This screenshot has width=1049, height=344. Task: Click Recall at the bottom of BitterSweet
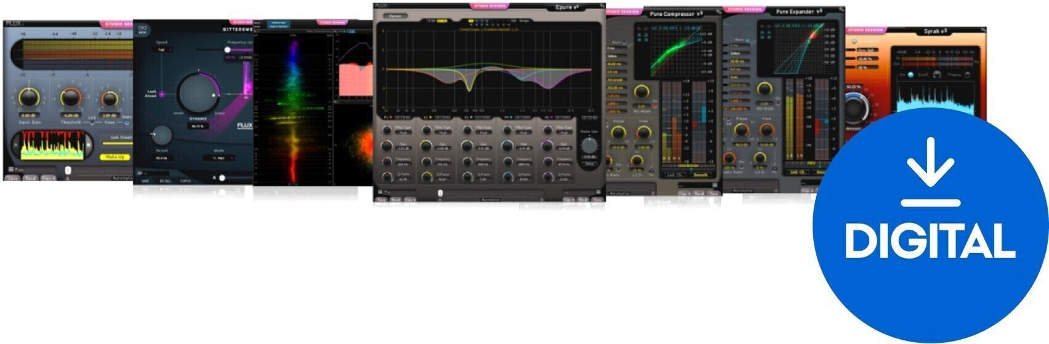(165, 181)
